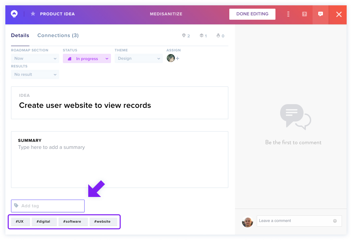
Task: Click the #software tag
Action: 73,222
